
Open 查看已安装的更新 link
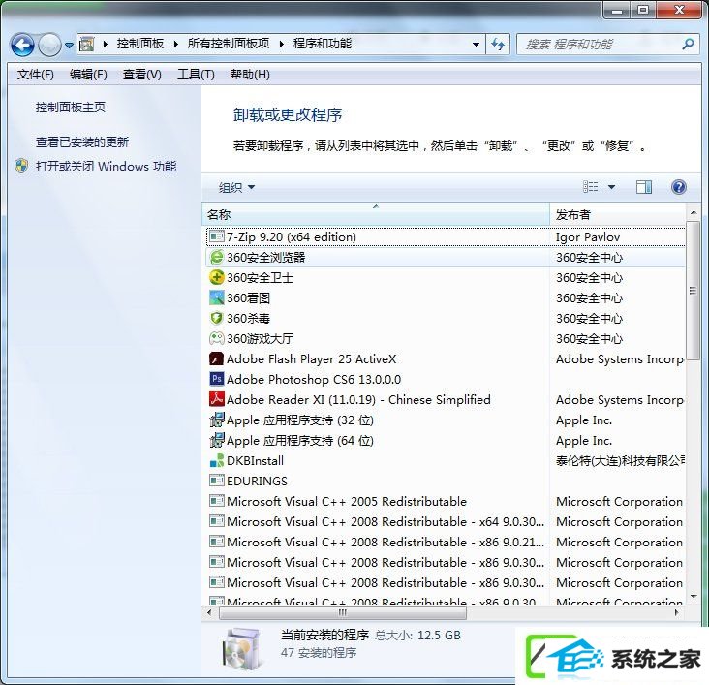82,142
